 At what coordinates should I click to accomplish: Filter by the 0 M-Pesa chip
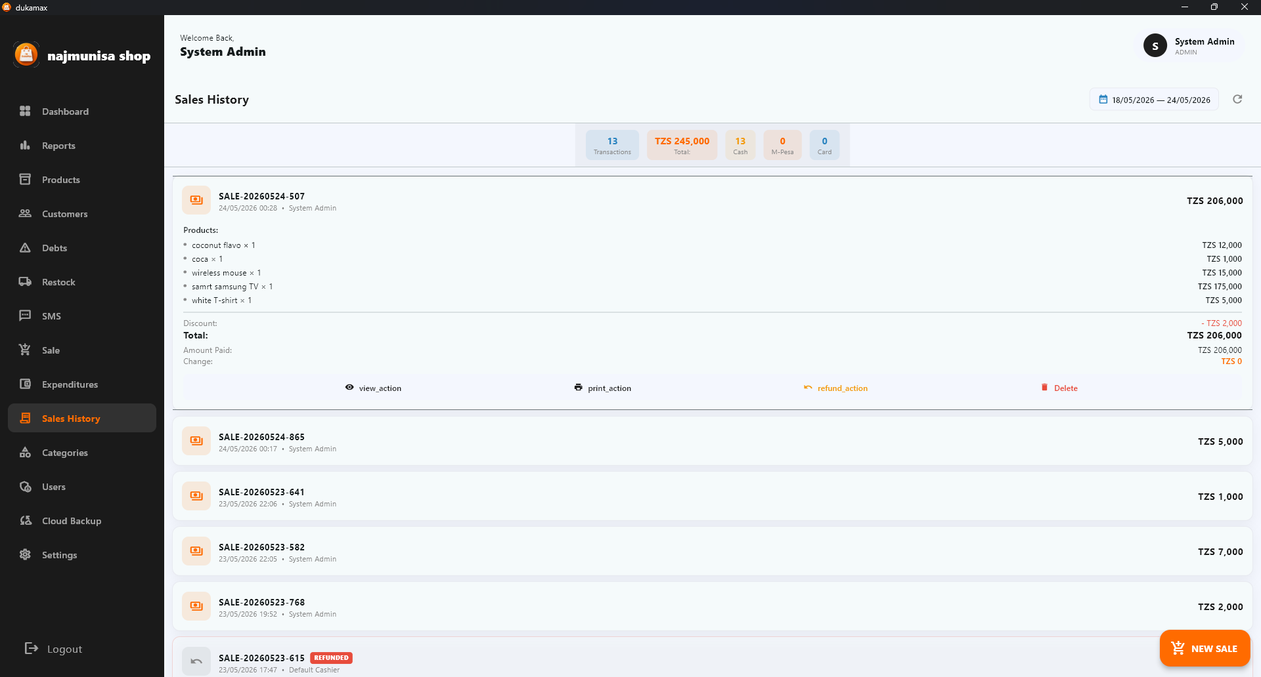[782, 145]
